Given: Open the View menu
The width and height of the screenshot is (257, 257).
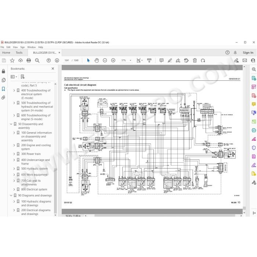Looking at the screenshot, I should (x=15, y=47).
